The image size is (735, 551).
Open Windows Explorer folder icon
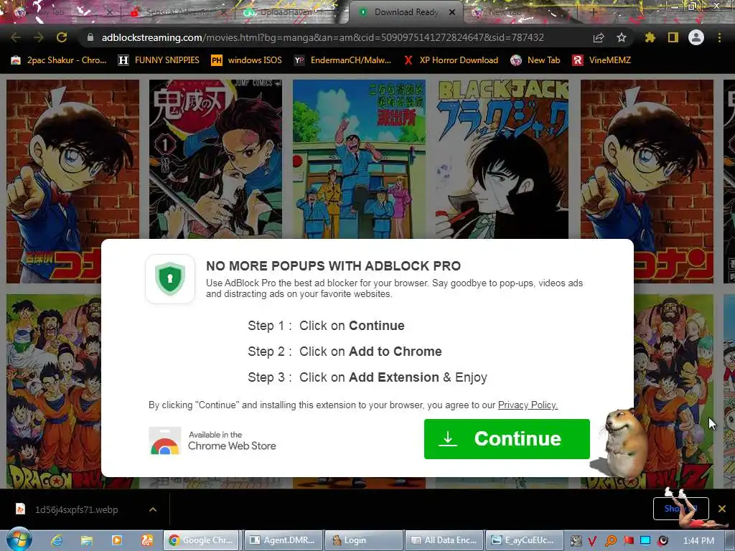pos(87,540)
